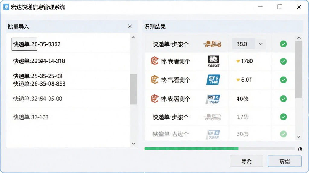Click the orange truck icon in the 35.0 row
309x173 pixels.
point(212,44)
